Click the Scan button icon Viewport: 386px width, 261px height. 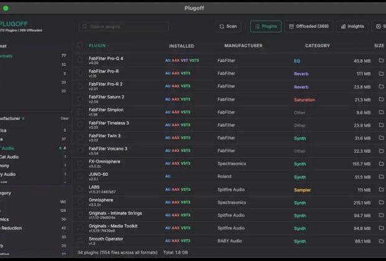pos(222,27)
